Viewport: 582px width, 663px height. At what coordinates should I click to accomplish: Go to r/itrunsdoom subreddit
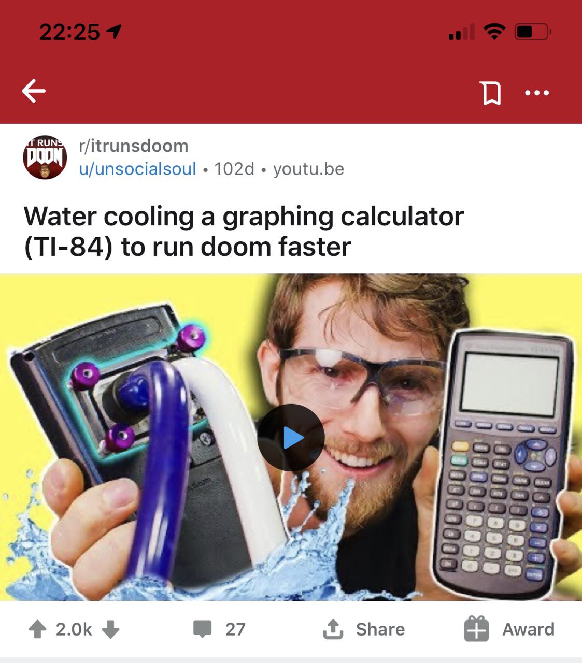pyautogui.click(x=134, y=146)
